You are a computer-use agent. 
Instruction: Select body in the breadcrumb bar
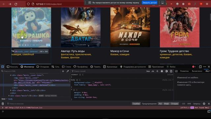[x=10, y=99]
